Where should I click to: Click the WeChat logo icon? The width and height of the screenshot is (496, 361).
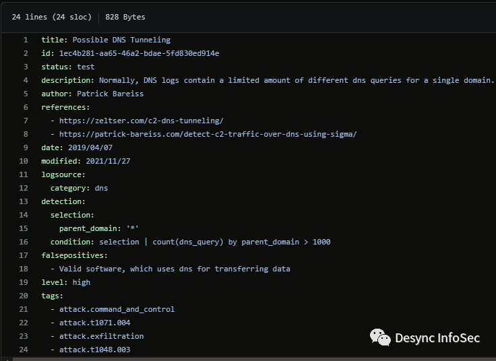pos(380,337)
